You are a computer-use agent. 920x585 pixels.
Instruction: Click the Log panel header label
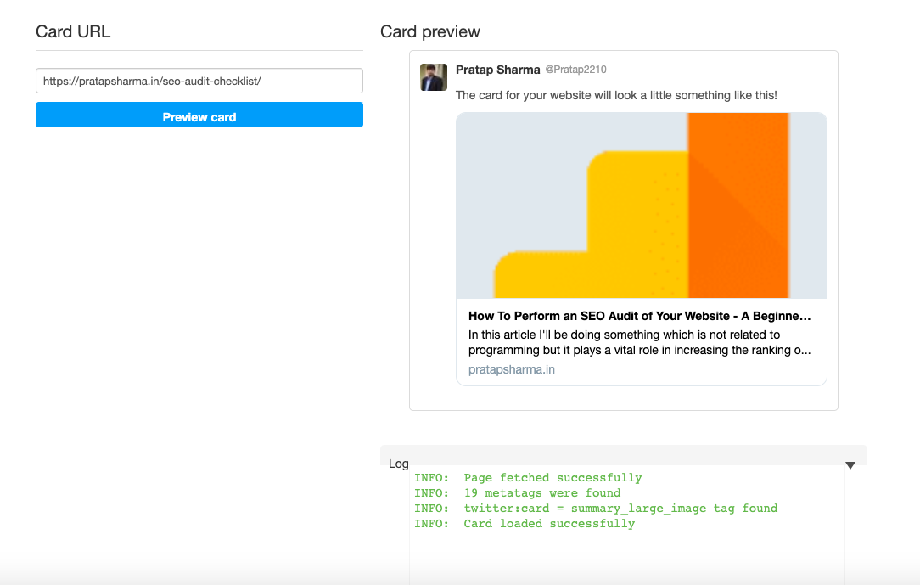point(398,464)
